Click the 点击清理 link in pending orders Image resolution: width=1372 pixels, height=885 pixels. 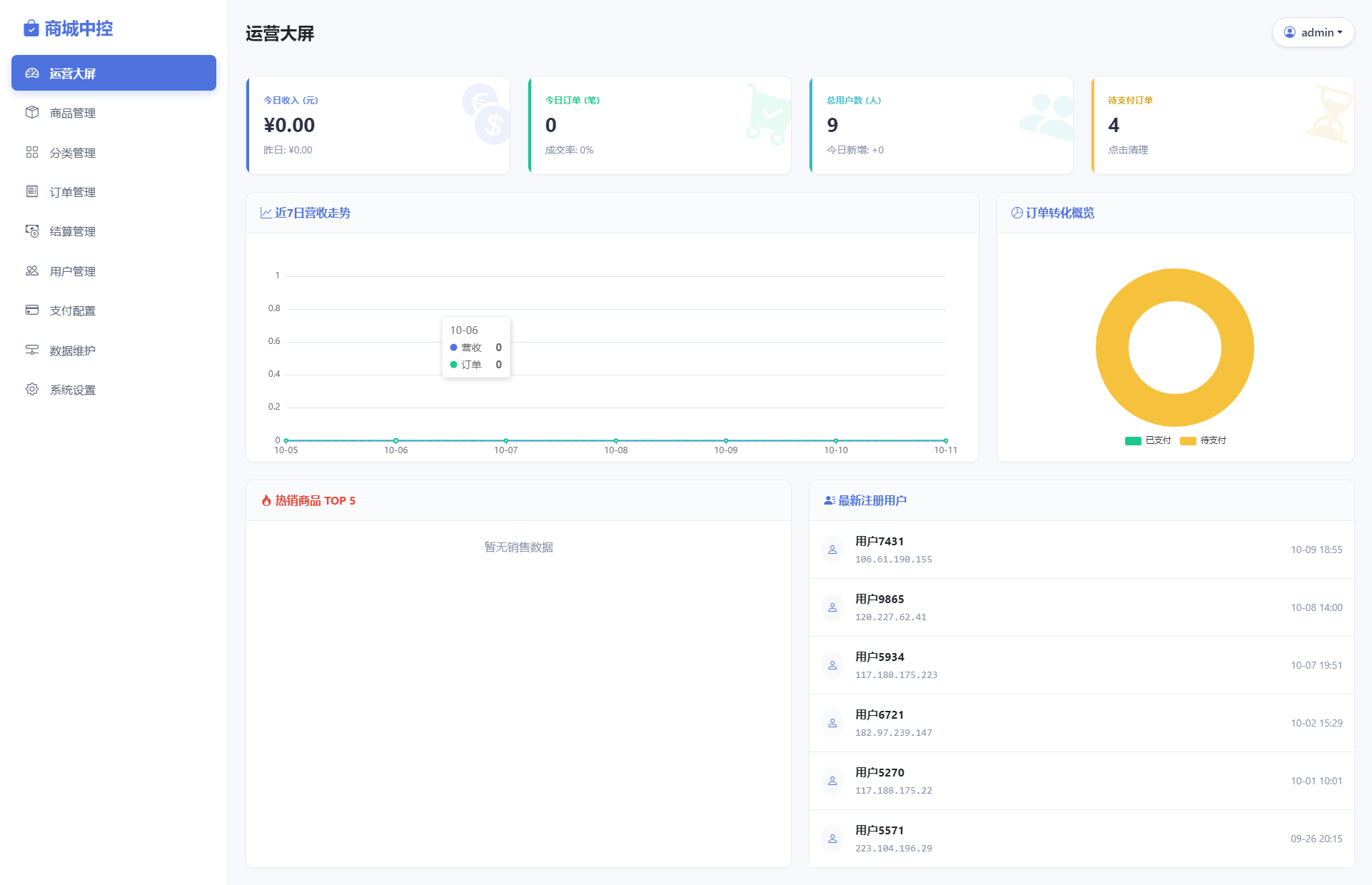pos(1128,150)
